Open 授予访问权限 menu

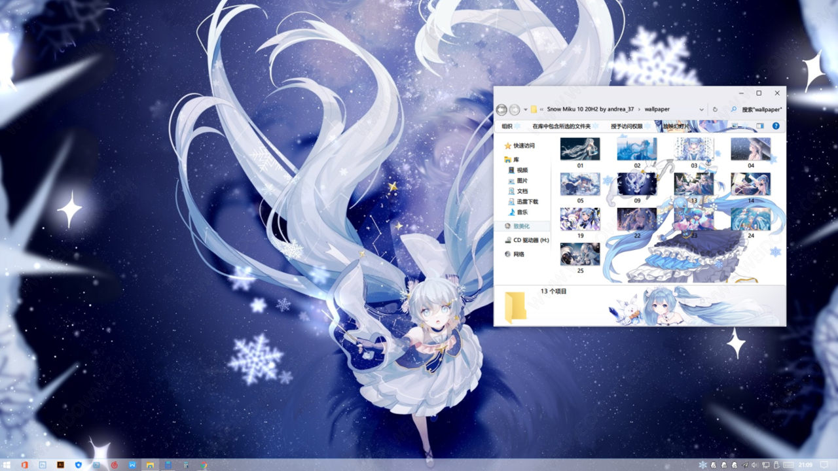tap(627, 126)
